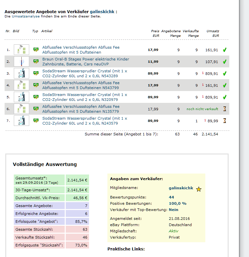Click red footnote marker in row 3
This screenshot has width=249, height=257.
[203, 73]
